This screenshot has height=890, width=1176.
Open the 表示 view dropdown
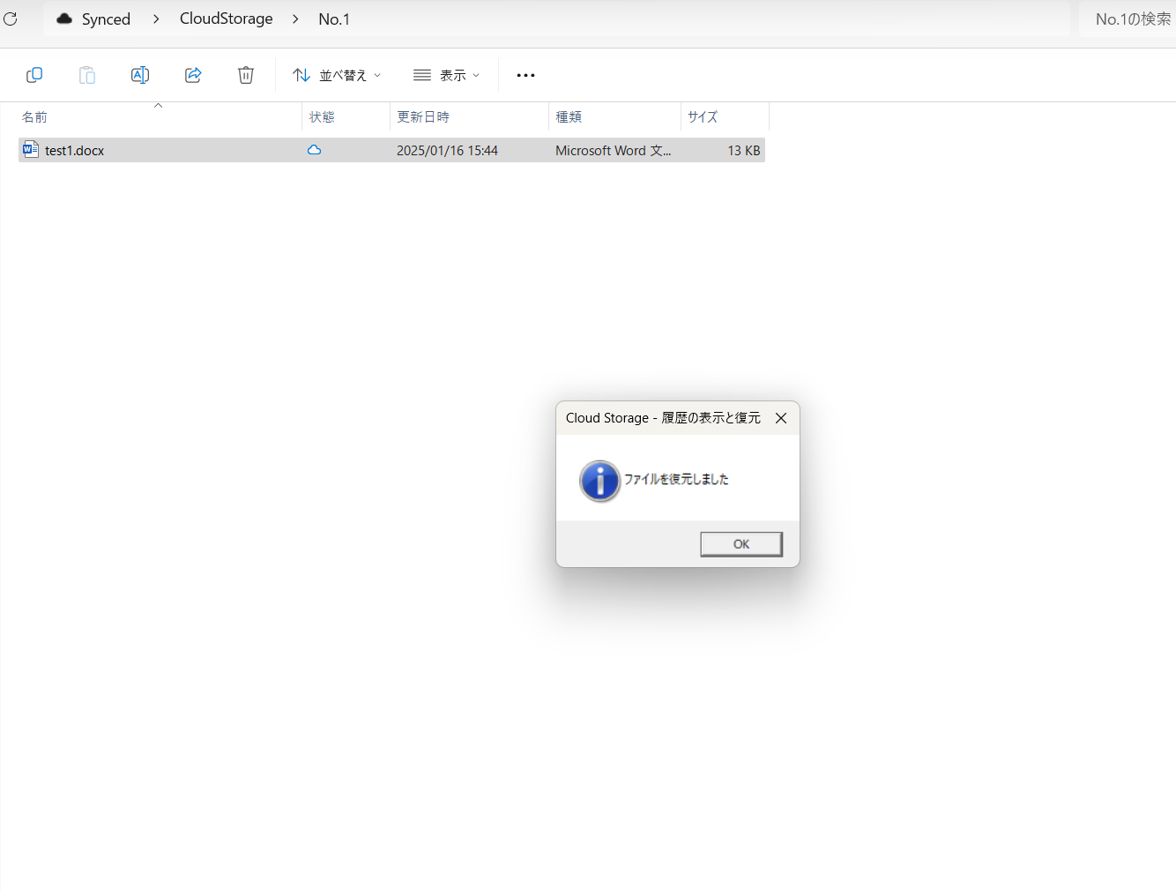(447, 75)
